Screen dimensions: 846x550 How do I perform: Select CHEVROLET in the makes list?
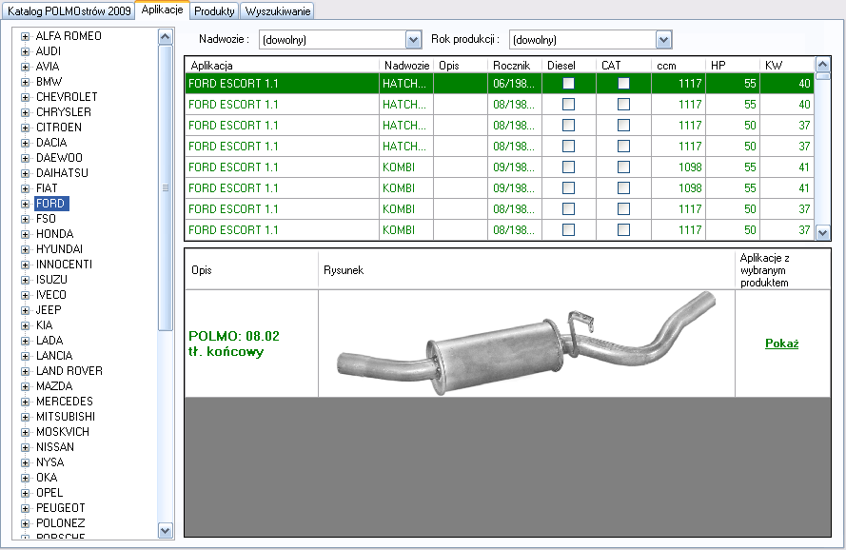coord(67,97)
